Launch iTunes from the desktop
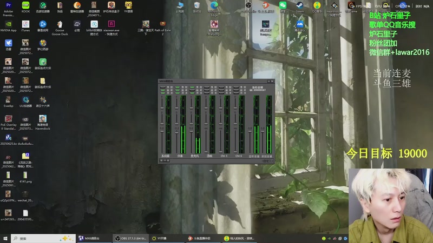 (25, 26)
